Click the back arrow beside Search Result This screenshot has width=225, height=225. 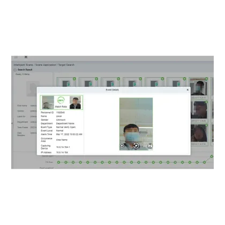15,70
